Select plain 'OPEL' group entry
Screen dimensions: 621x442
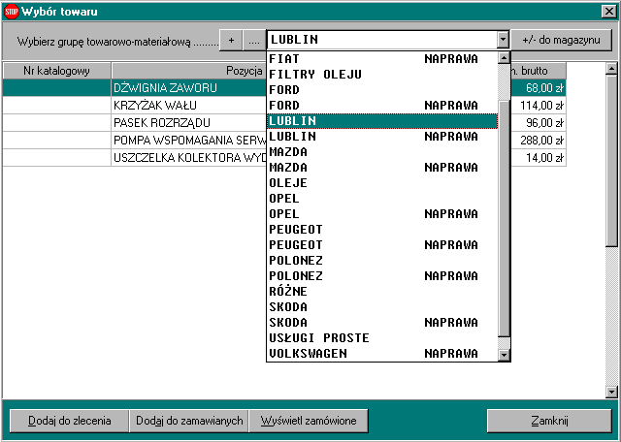(382, 199)
